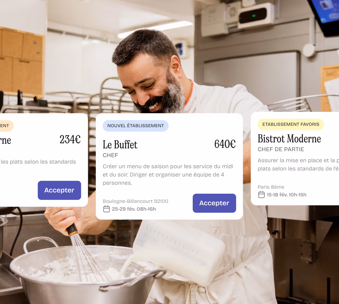Click the Le Buffet description paragraph
The image size is (339, 304).
(x=168, y=174)
